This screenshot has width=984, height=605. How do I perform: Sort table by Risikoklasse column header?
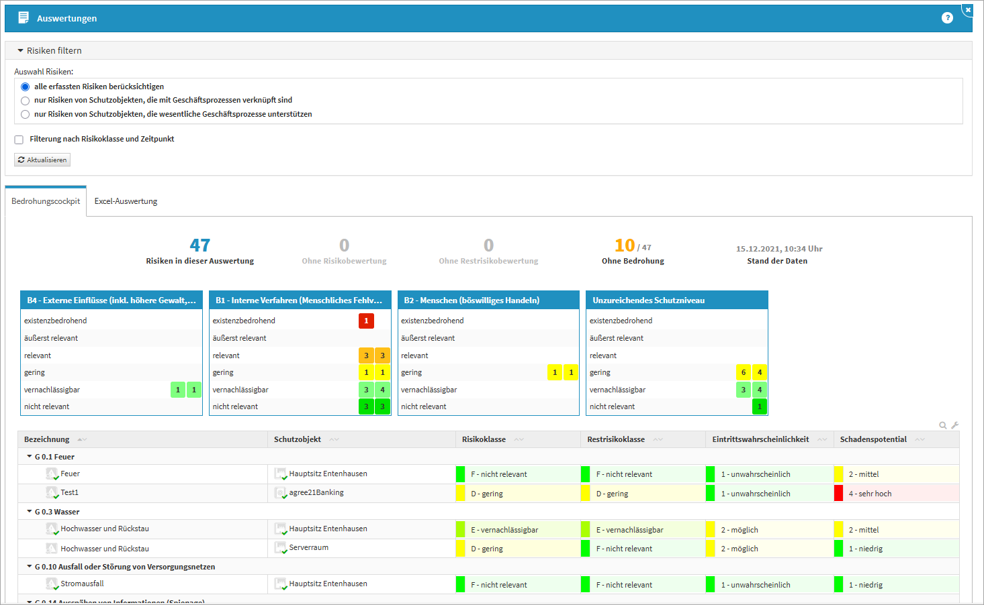click(x=484, y=439)
